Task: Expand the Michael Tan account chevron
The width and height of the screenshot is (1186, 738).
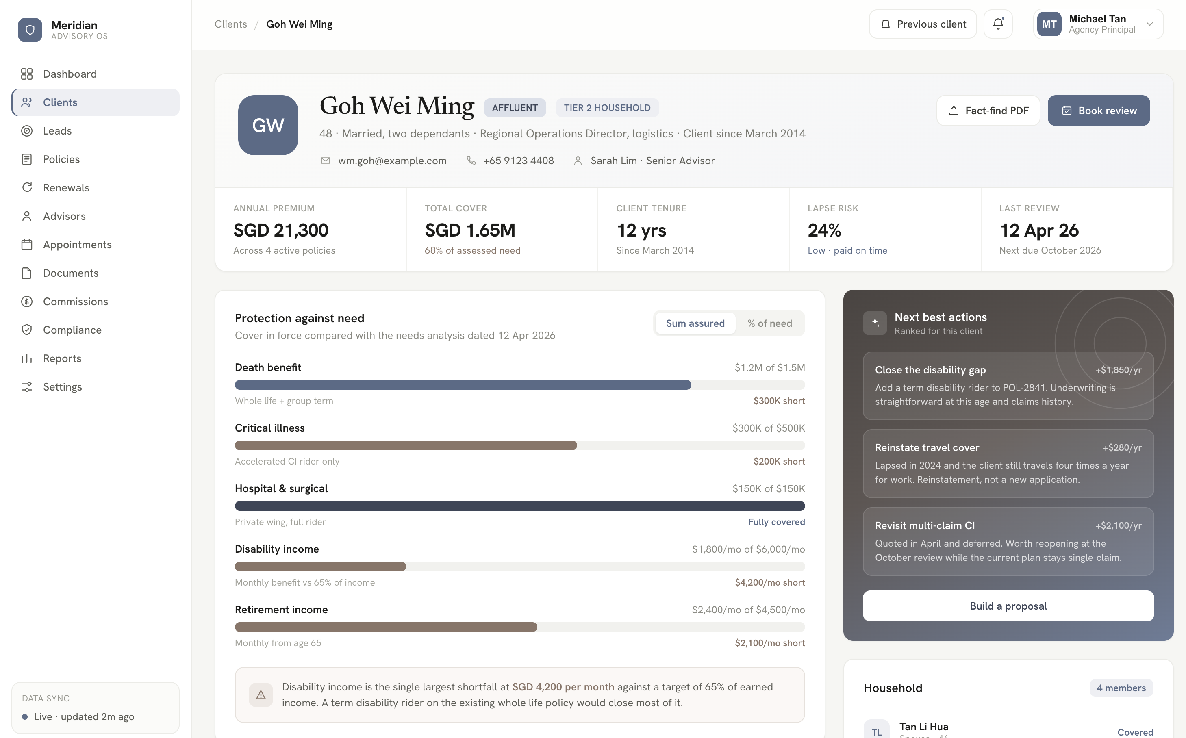Action: pyautogui.click(x=1149, y=24)
